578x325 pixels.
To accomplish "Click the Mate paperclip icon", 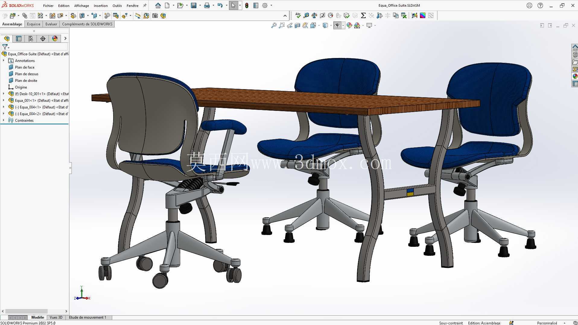I will [x=25, y=16].
